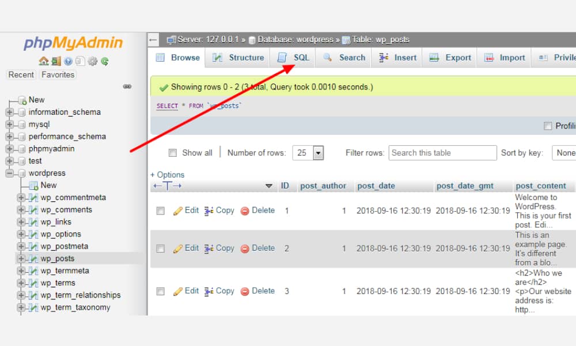Enable the Profiling checkbox

click(548, 126)
